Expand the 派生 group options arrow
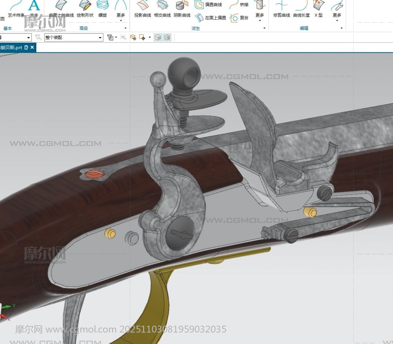Viewport: 393px width, 344px height. 264,28
